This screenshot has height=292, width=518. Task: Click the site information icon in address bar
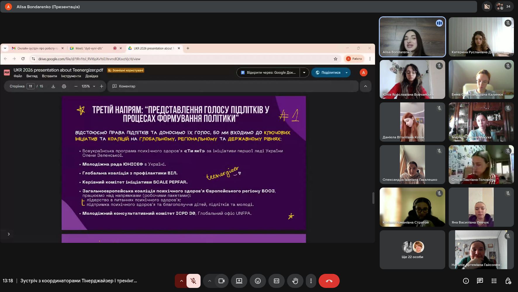(x=33, y=59)
